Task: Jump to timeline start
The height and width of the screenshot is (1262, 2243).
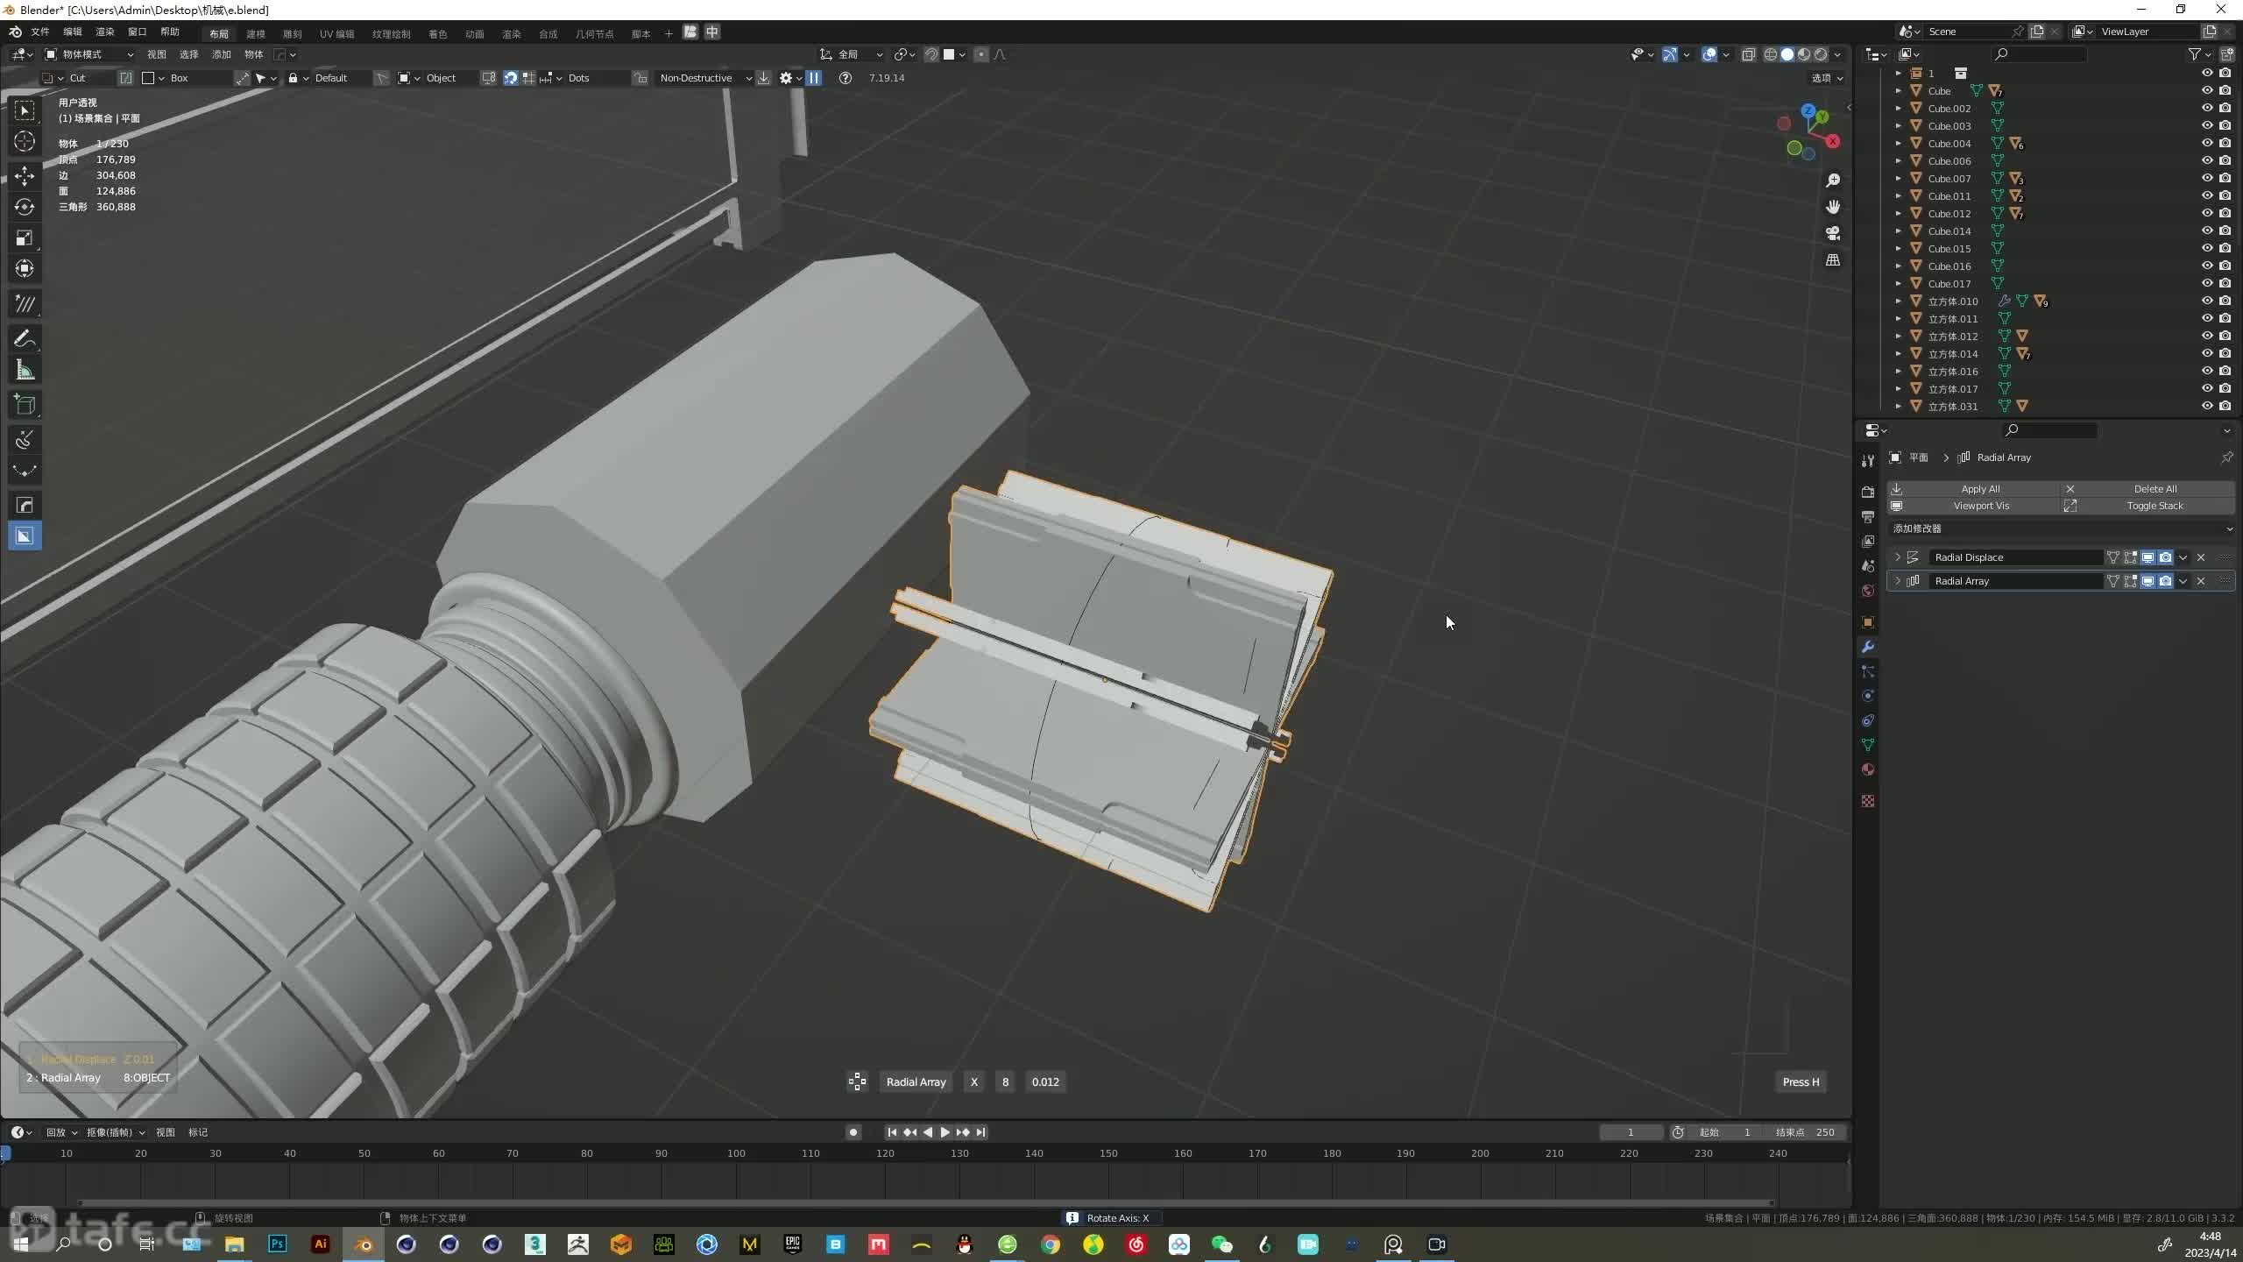Action: click(x=892, y=1132)
